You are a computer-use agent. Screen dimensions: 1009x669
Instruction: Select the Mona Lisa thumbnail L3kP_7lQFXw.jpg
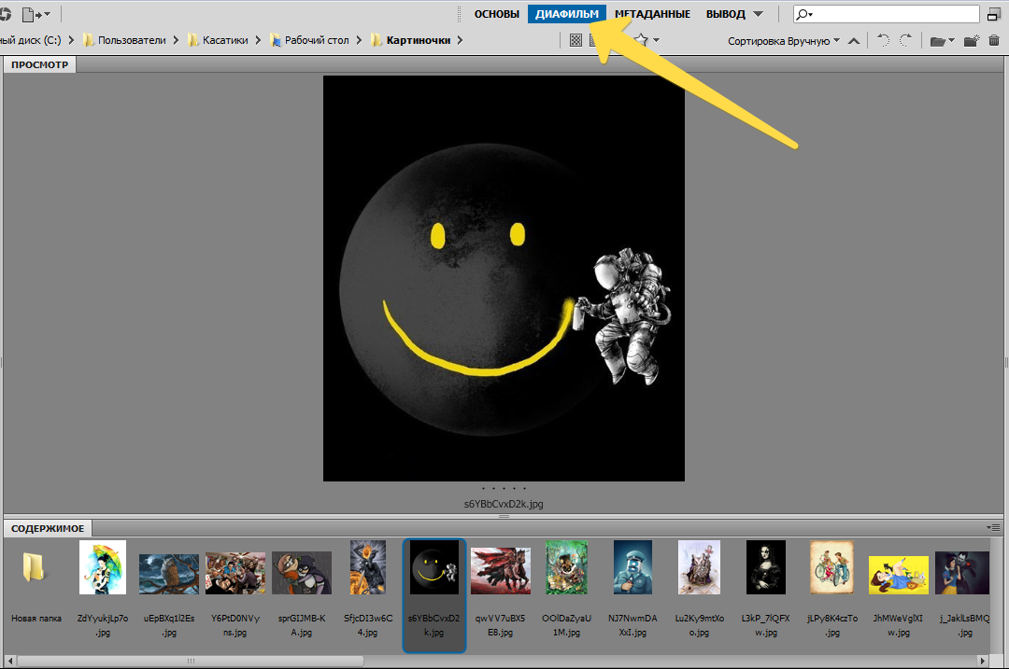tap(765, 567)
